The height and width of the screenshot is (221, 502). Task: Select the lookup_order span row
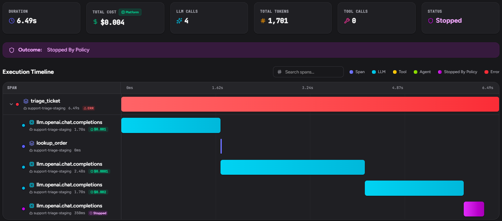point(62,146)
